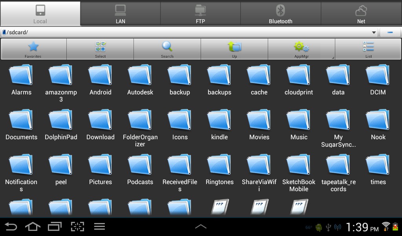Image resolution: width=402 pixels, height=236 pixels.
Task: Open the ReceivedFiles folder
Action: [x=180, y=173]
